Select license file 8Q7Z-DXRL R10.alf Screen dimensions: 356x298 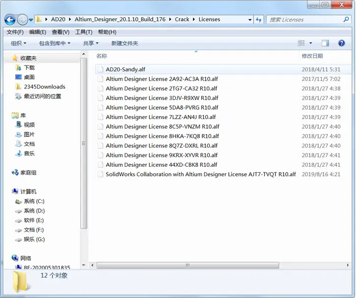[162, 146]
